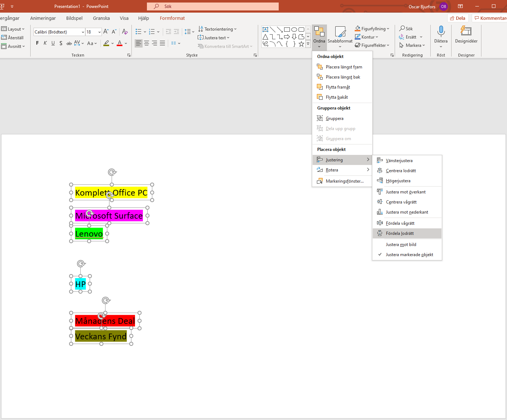This screenshot has height=420, width=507.
Task: Open Designidéer in the ribbon
Action: 466,35
